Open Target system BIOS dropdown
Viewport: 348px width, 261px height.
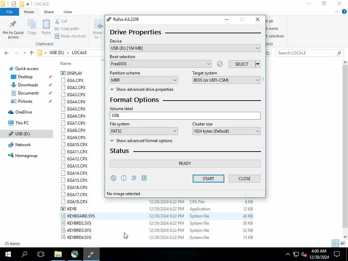click(226, 80)
